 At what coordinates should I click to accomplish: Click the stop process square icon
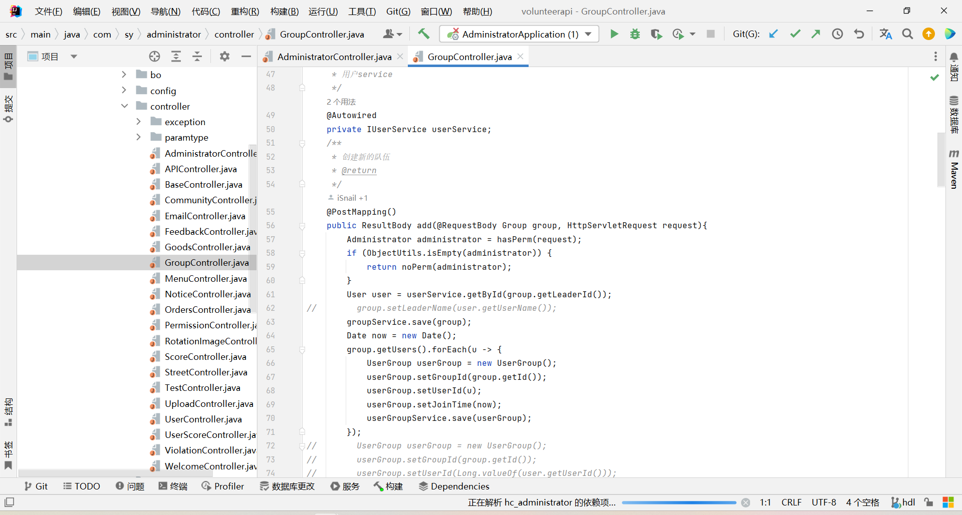click(710, 34)
